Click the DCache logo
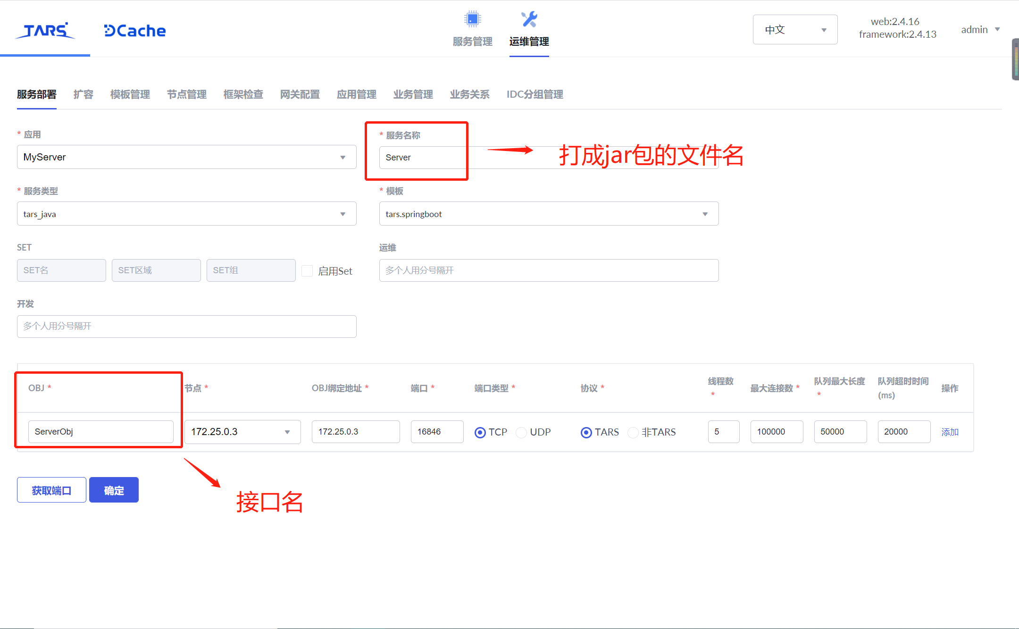Image resolution: width=1019 pixels, height=629 pixels. 134,30
